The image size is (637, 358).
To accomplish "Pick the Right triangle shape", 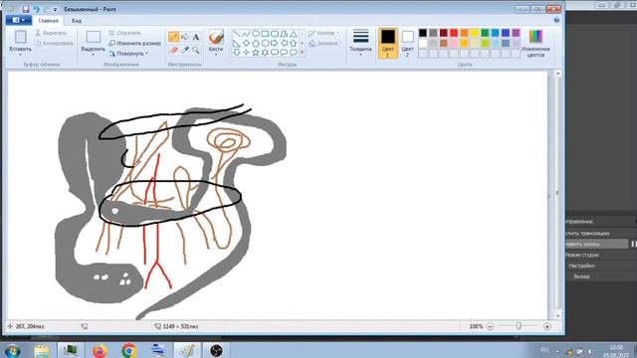I will 237,43.
